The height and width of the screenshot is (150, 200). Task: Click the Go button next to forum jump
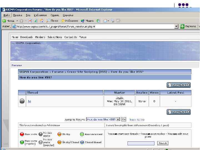124,119
